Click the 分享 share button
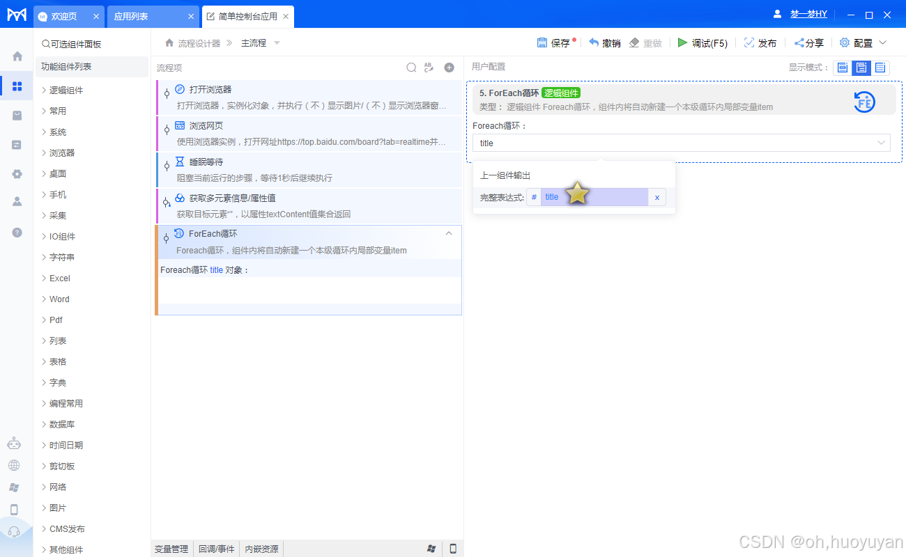 [x=808, y=42]
